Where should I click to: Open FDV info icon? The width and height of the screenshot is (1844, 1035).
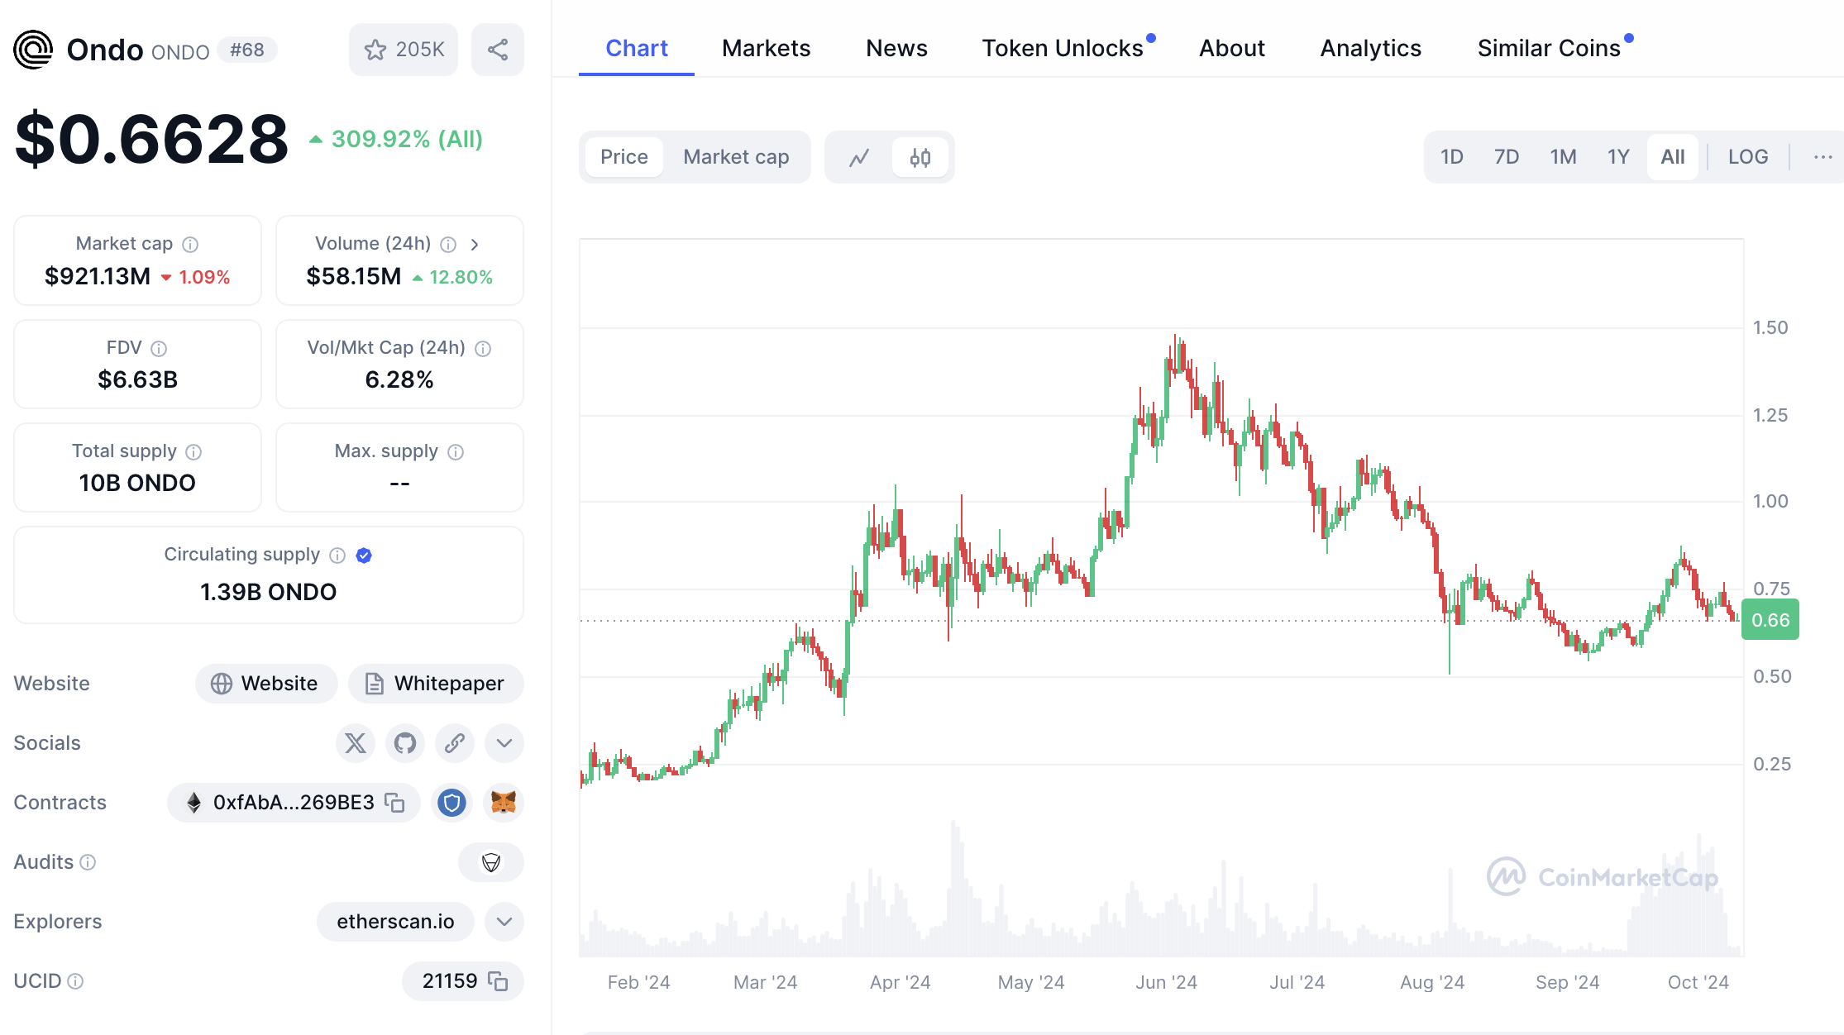159,348
